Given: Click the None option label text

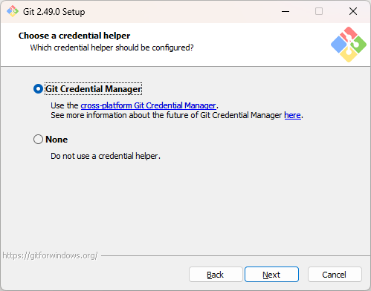Looking at the screenshot, I should 57,140.
